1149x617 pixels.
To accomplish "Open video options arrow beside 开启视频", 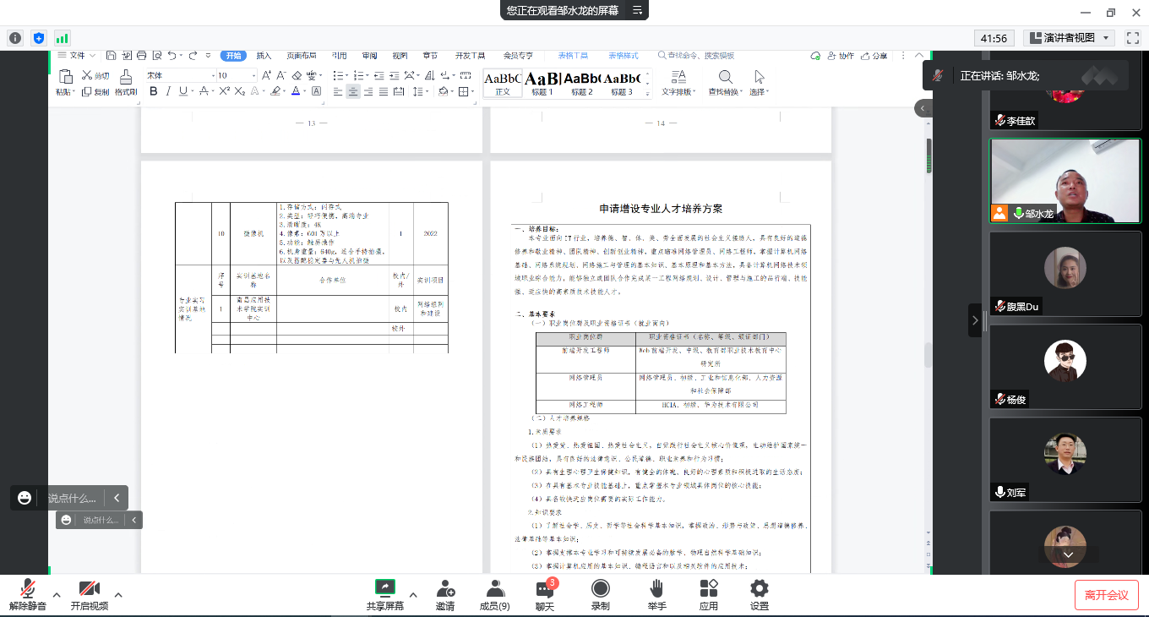I will (118, 595).
